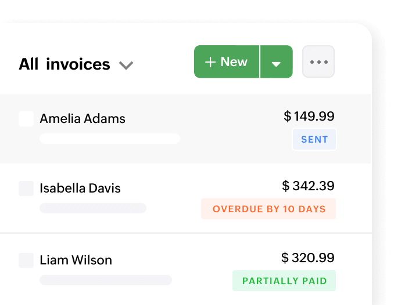The height and width of the screenshot is (305, 394).
Task: Click the $149.99 invoice amount
Action: [309, 117]
